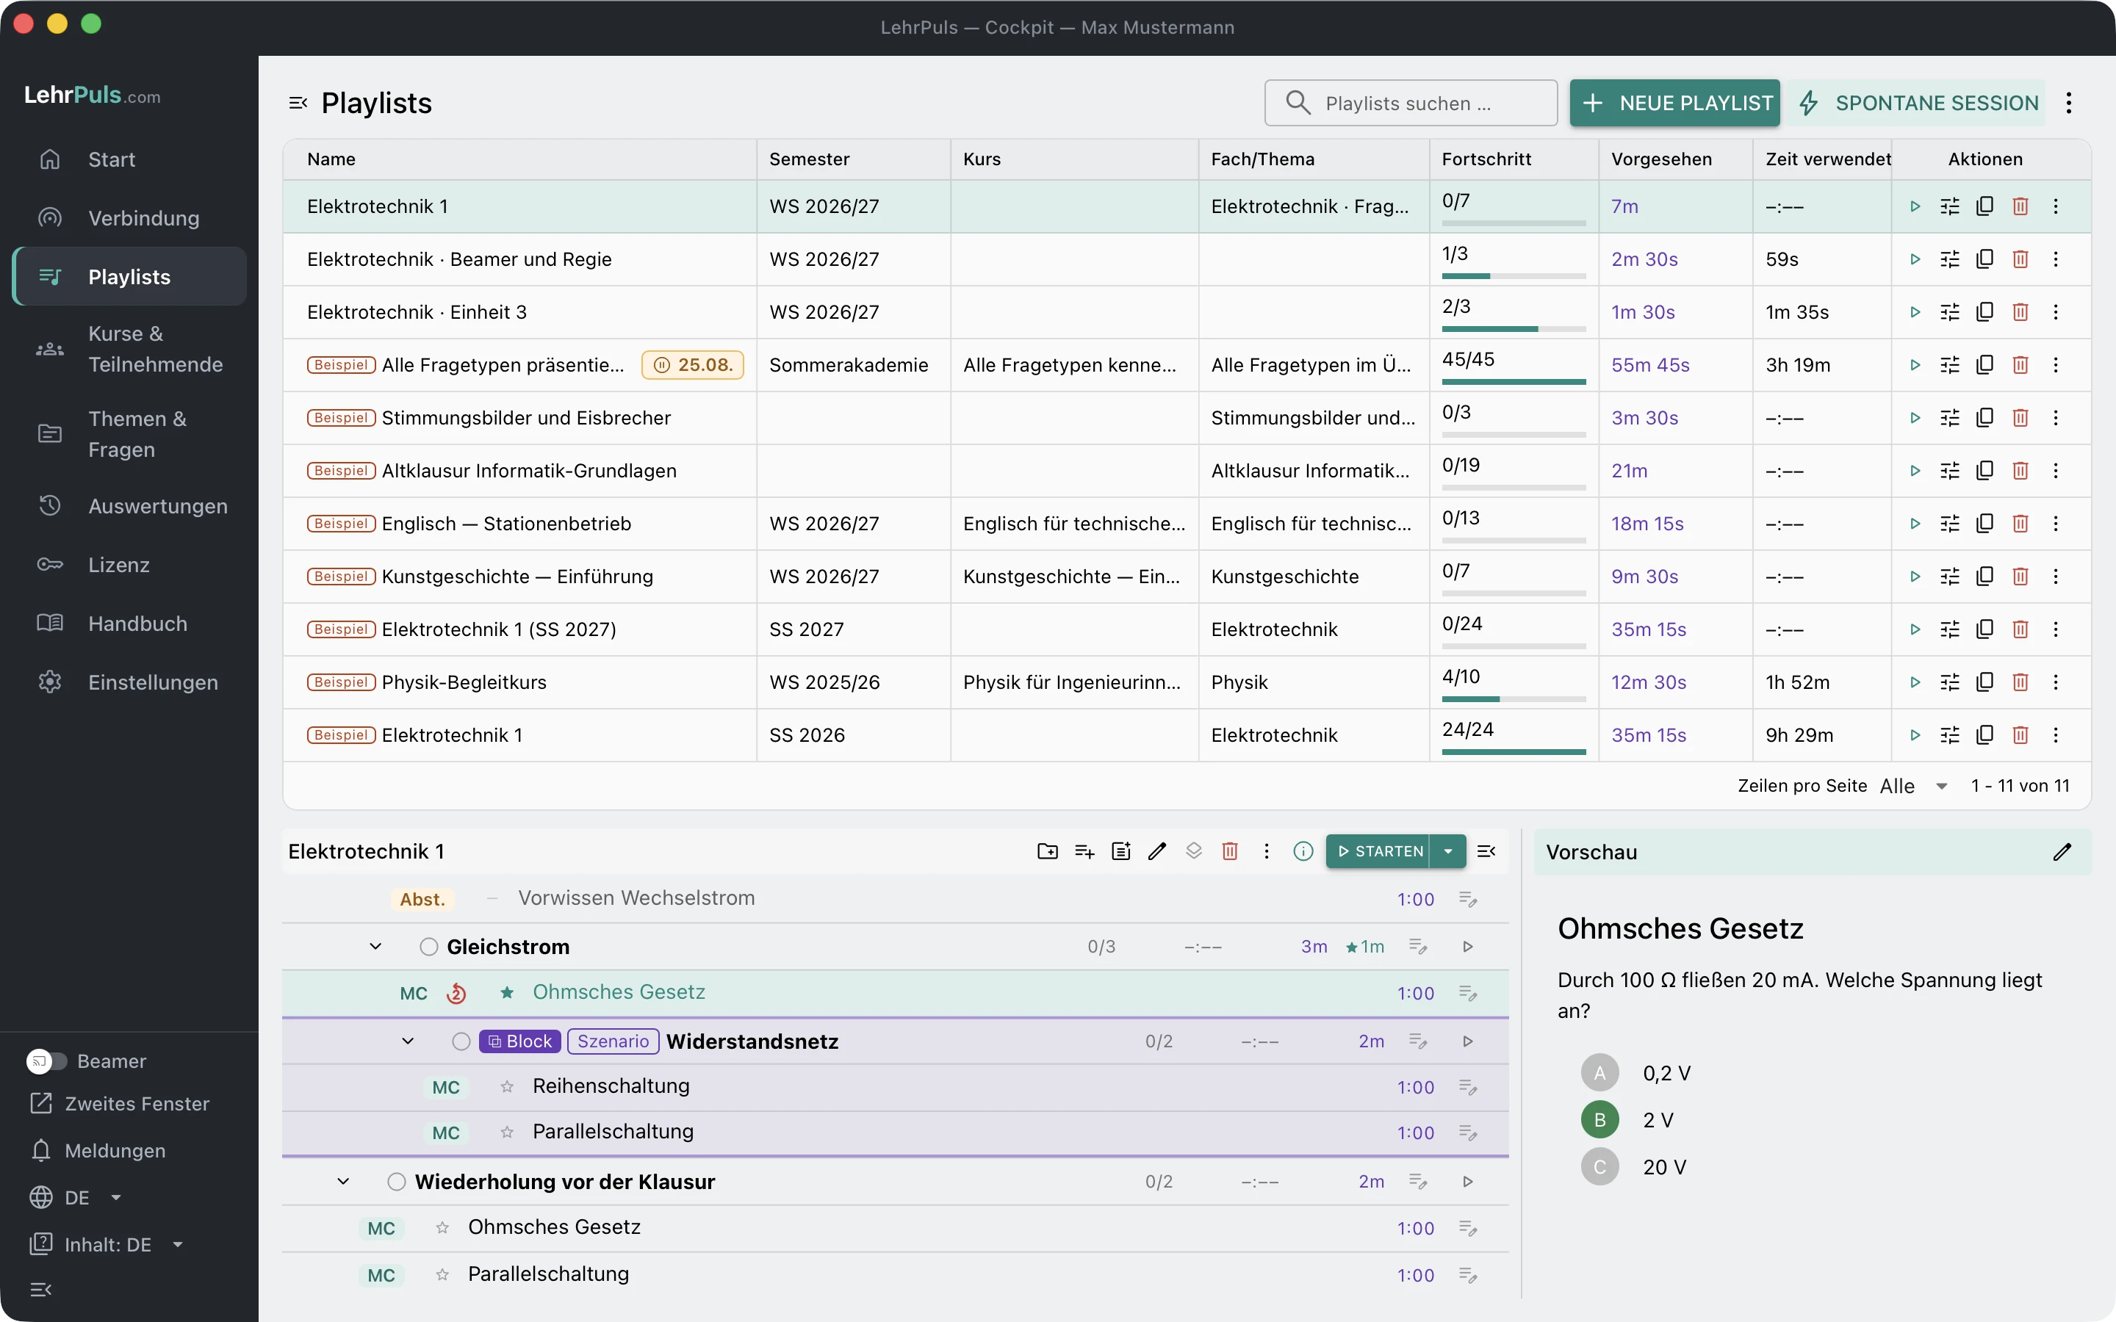This screenshot has height=1322, width=2116.
Task: Click the red trash icon in detail toolbar
Action: pos(1229,852)
